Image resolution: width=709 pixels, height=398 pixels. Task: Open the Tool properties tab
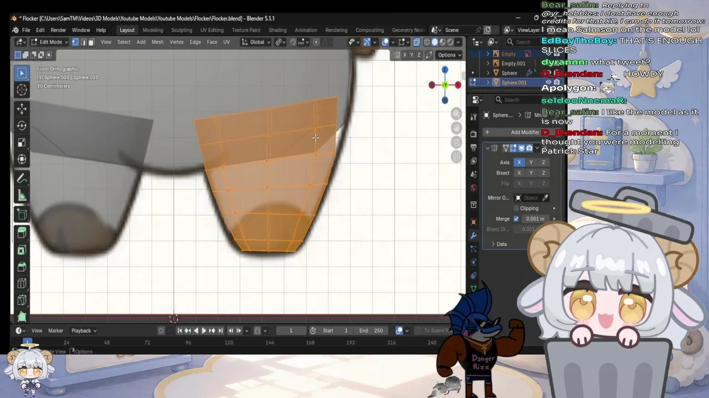coord(474,117)
